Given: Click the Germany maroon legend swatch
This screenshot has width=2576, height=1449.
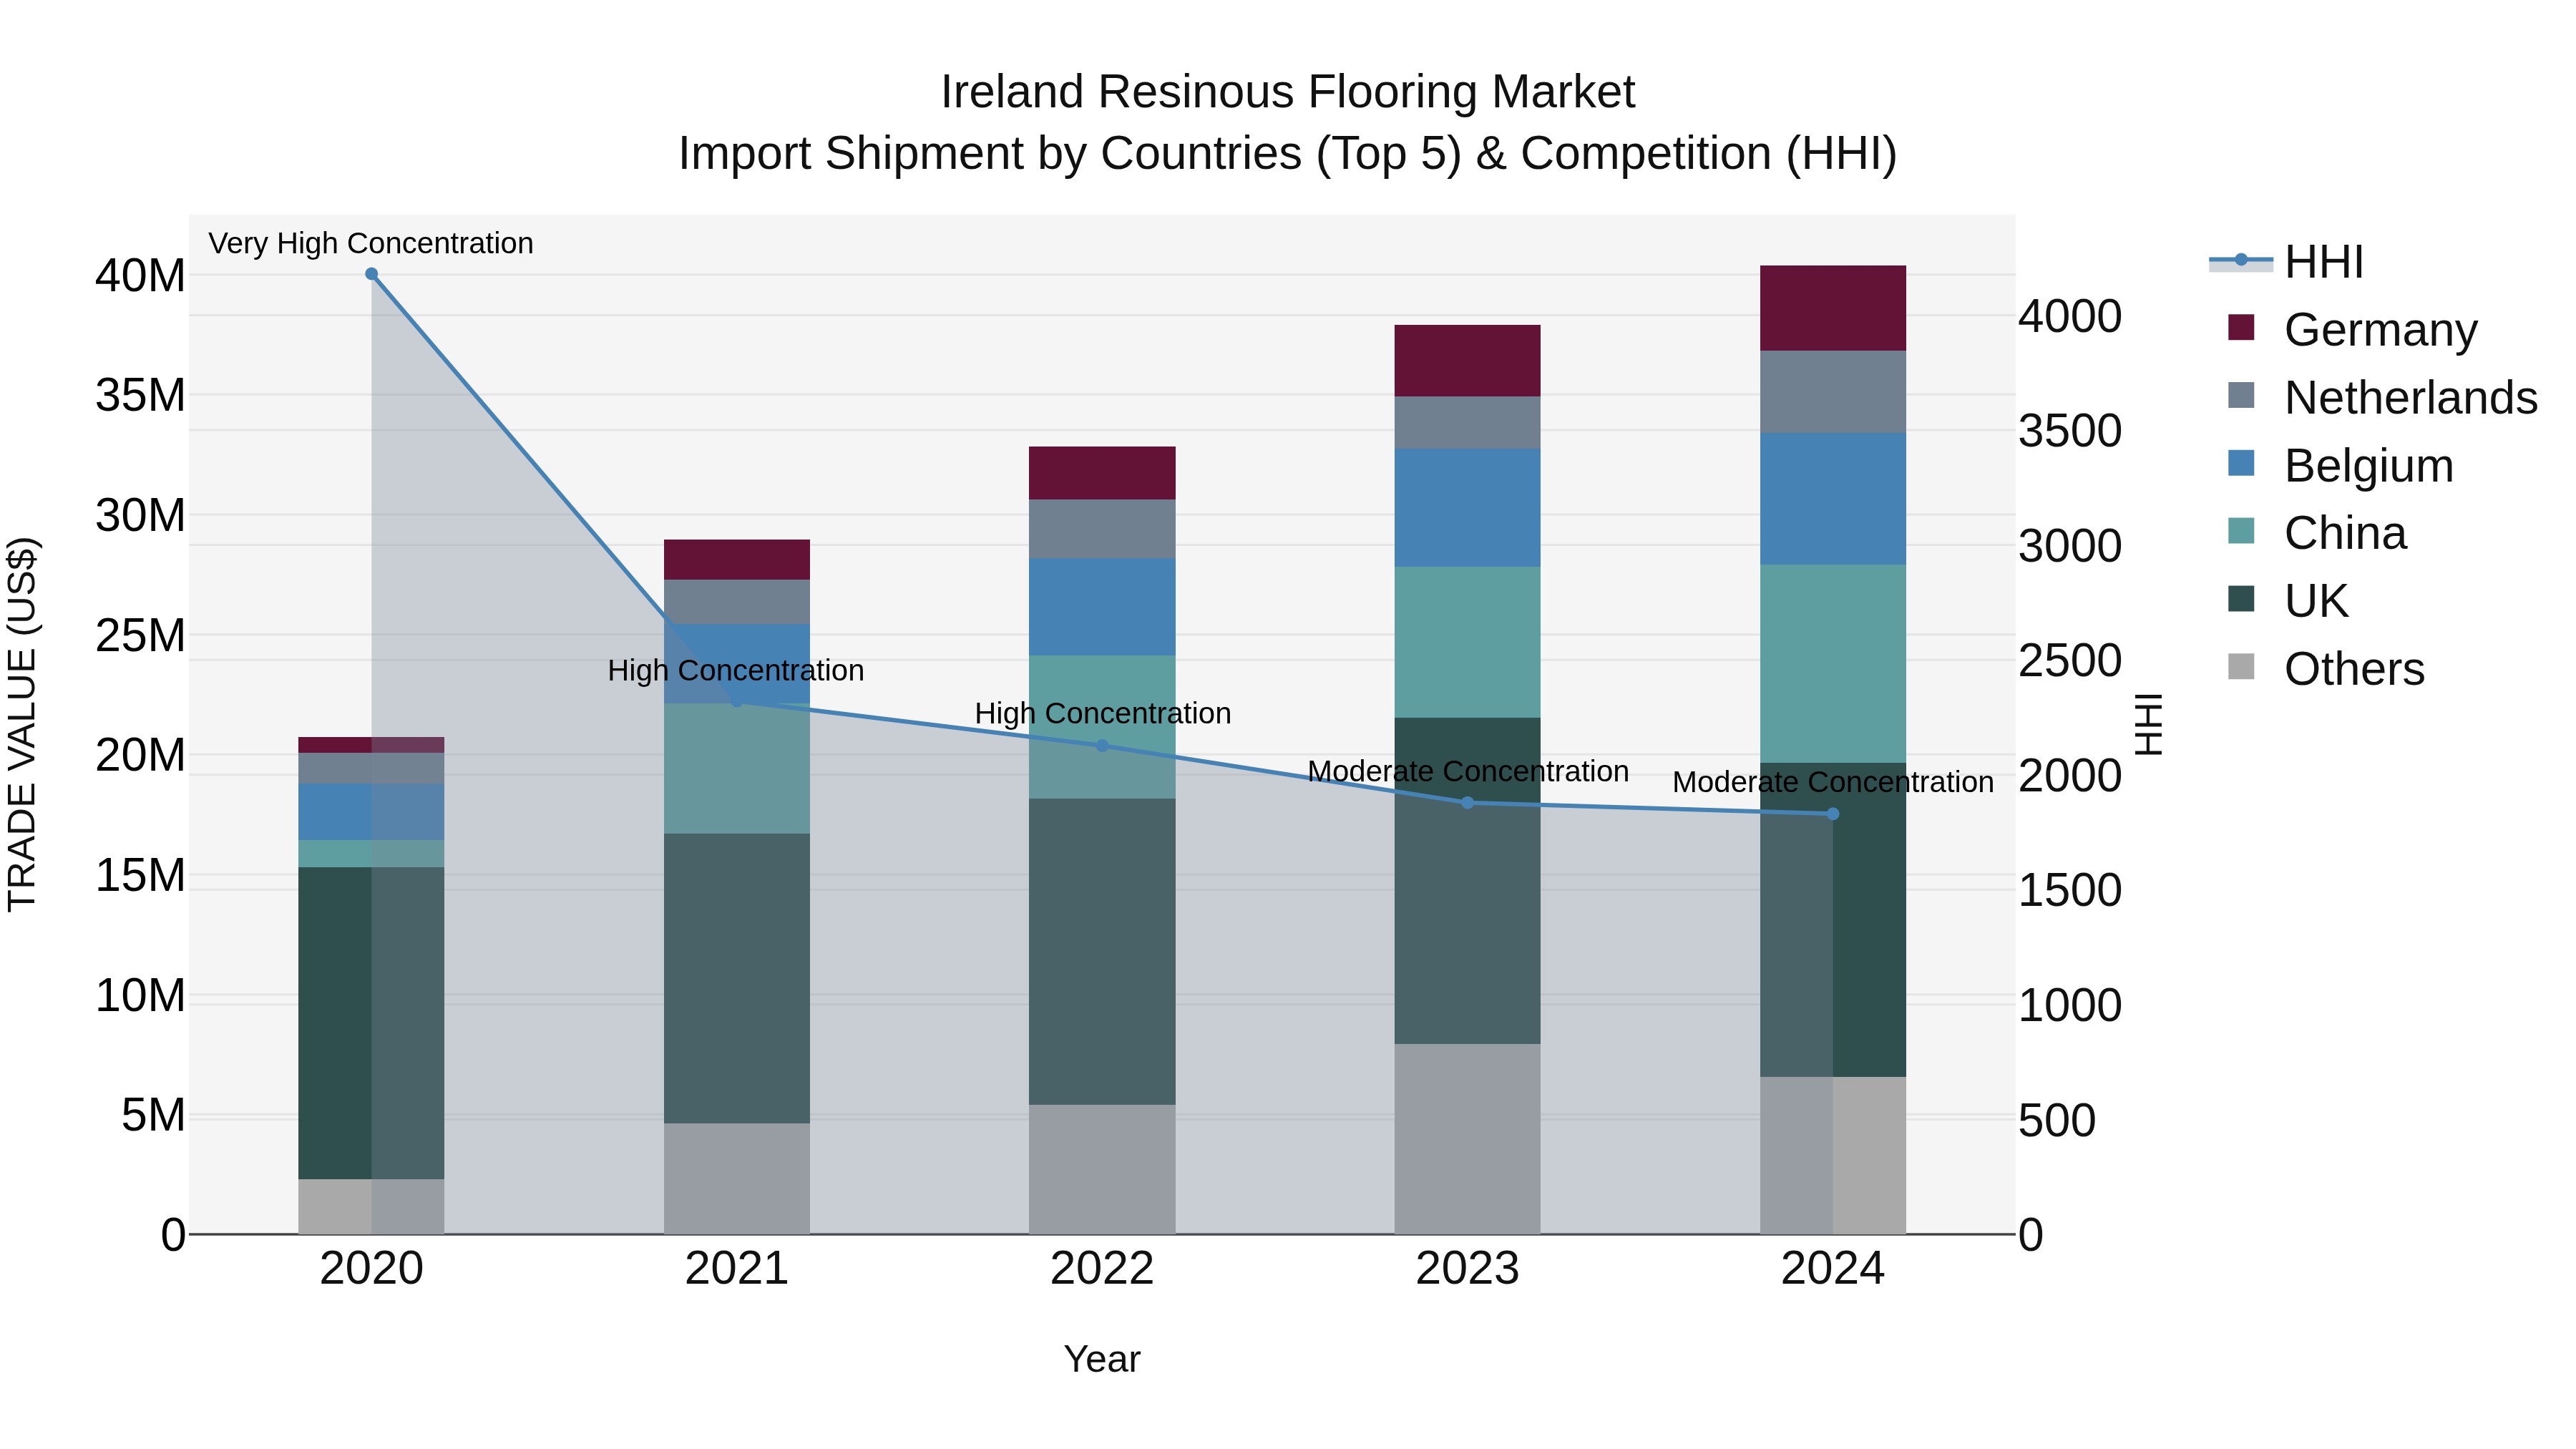Looking at the screenshot, I should [2241, 328].
